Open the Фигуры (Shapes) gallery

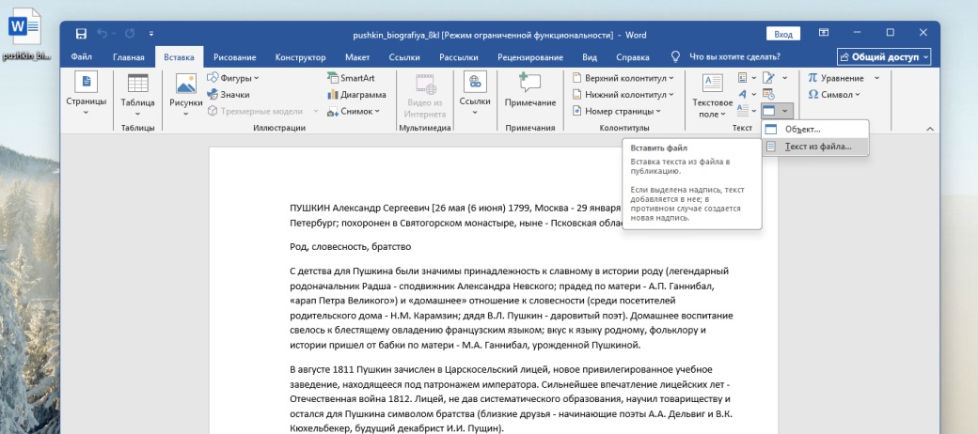232,79
